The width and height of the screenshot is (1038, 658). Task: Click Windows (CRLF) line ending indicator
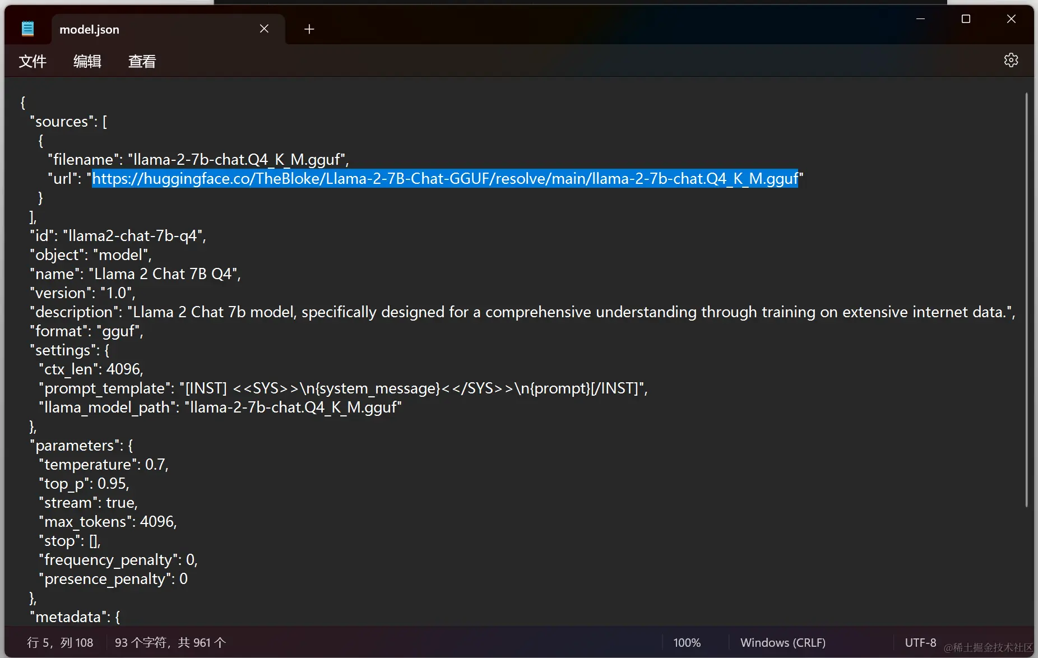point(782,642)
